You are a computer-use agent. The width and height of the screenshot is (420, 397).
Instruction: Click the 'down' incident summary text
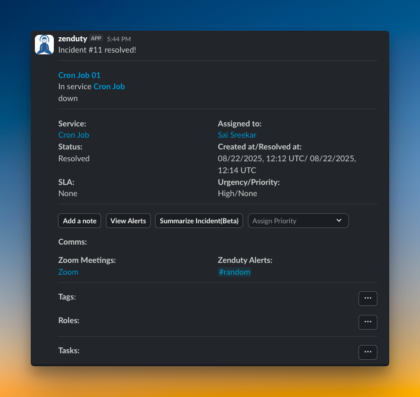(68, 99)
